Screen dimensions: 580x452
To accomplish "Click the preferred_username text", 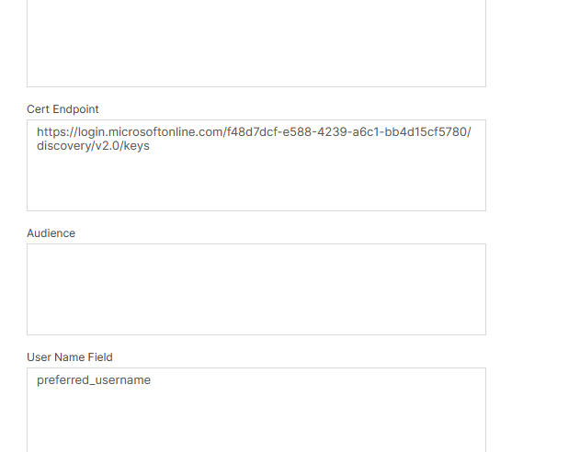I will [94, 380].
